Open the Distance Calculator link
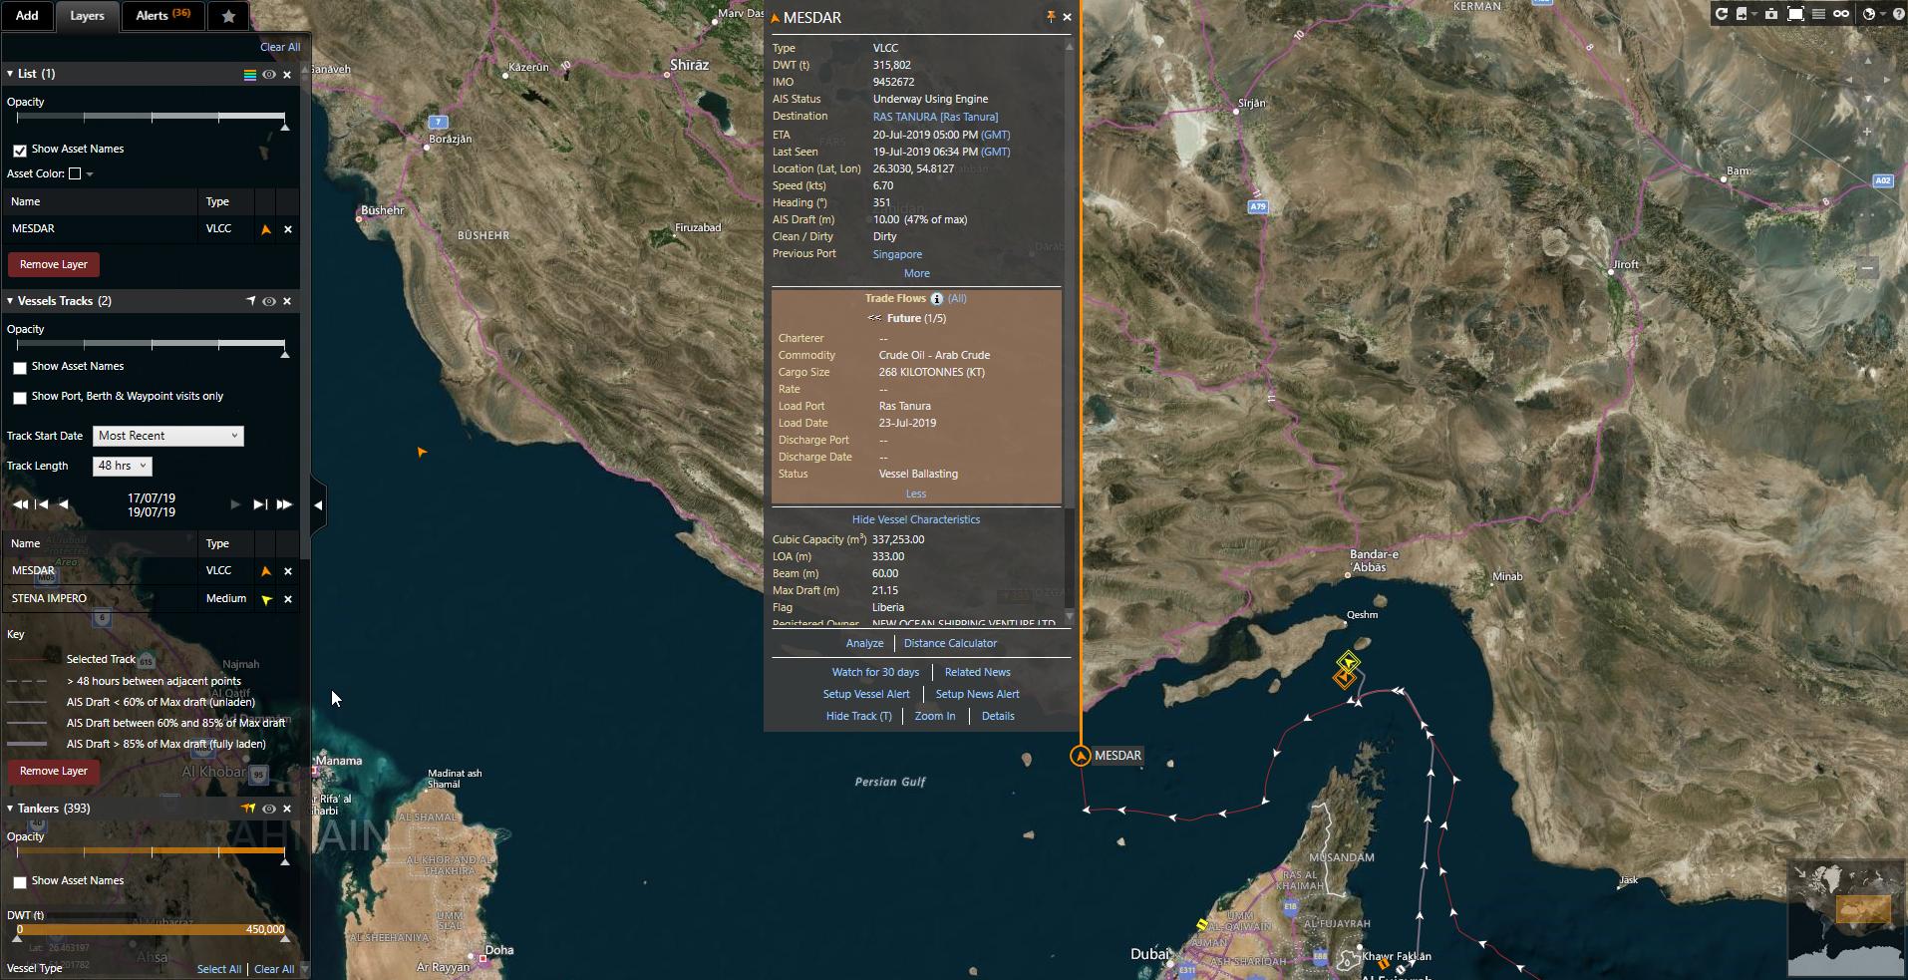Viewport: 1908px width, 980px height. pos(950,643)
